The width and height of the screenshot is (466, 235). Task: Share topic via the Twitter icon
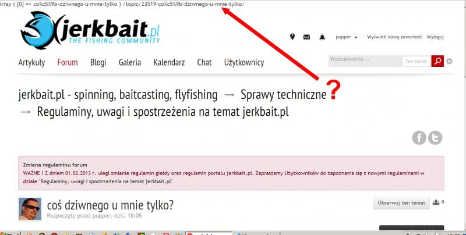[x=435, y=138]
